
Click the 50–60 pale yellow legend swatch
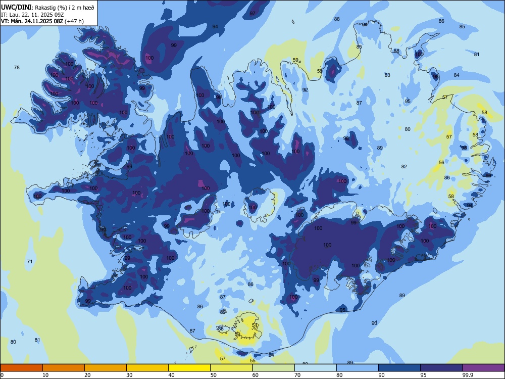[232, 368]
